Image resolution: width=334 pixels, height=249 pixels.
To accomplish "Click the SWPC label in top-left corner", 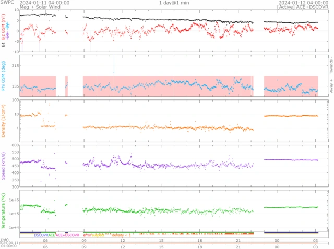I will tap(6, 3).
